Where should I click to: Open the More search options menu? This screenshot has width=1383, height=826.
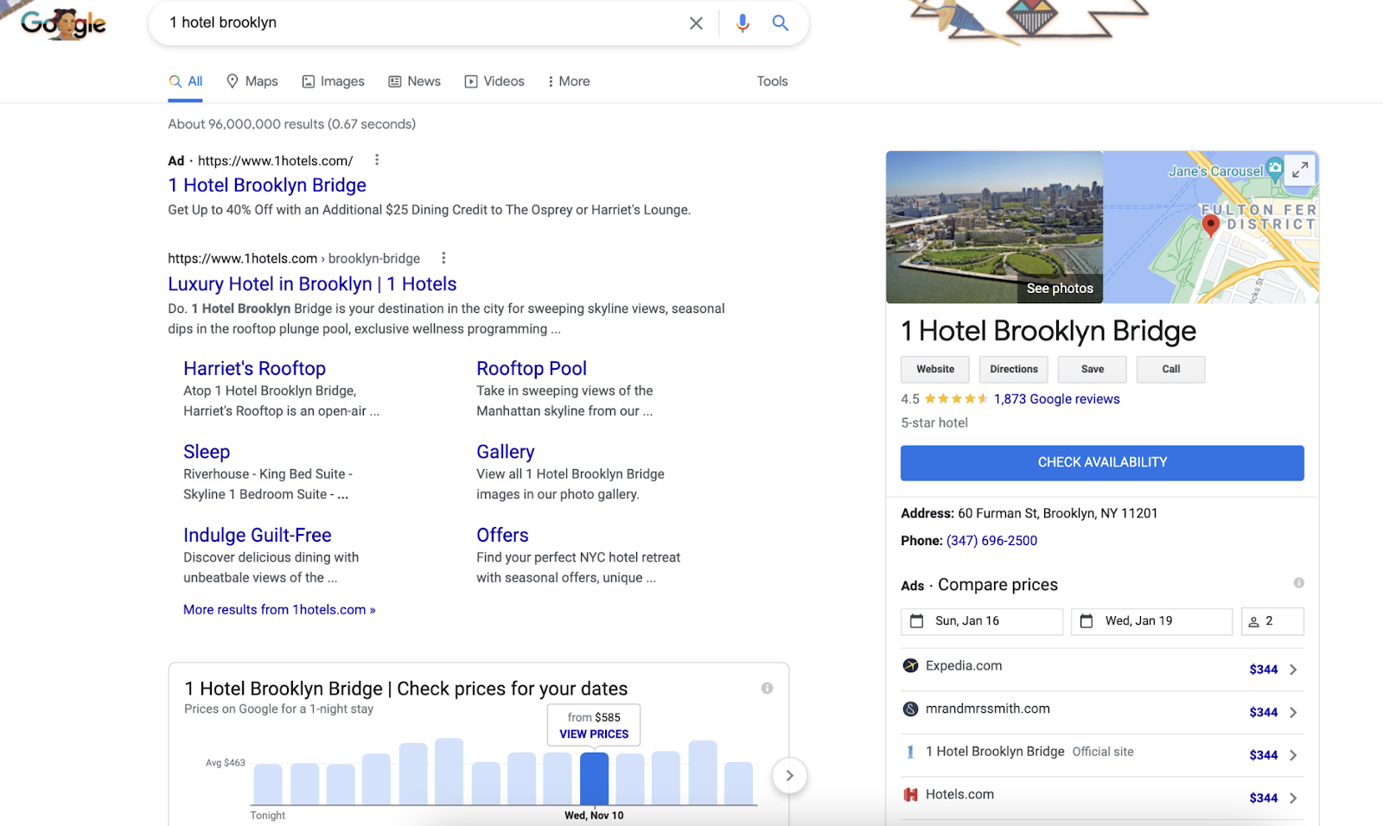coord(569,81)
